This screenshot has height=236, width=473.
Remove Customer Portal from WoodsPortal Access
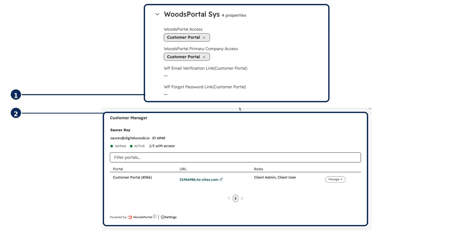click(204, 37)
